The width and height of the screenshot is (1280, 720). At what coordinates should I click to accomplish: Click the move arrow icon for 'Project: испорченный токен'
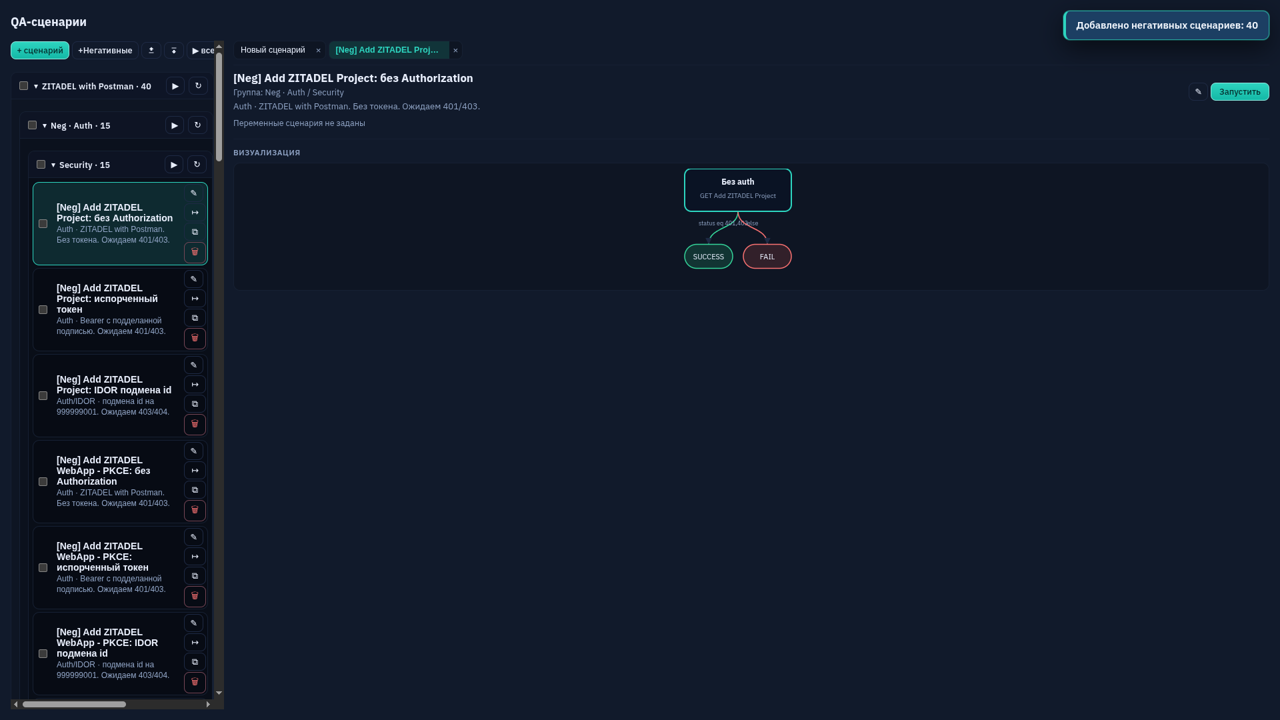coord(195,299)
